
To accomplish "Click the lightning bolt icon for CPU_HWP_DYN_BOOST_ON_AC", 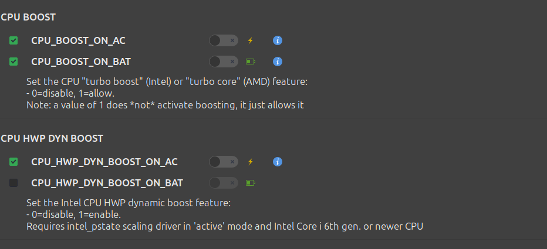I will point(251,162).
